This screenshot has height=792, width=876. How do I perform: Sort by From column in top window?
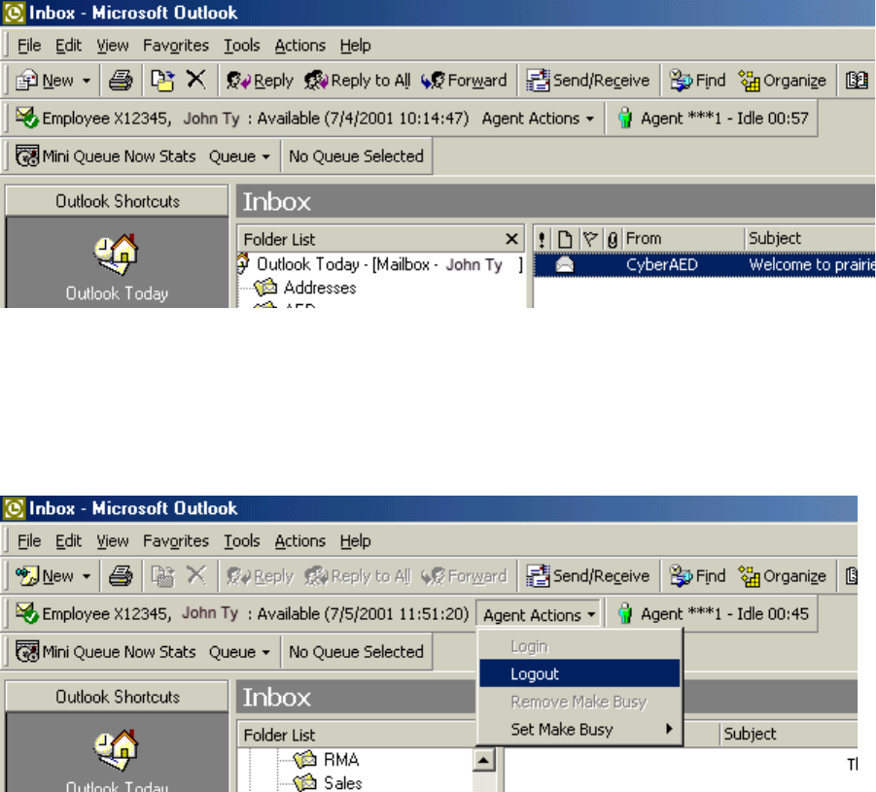click(x=683, y=238)
